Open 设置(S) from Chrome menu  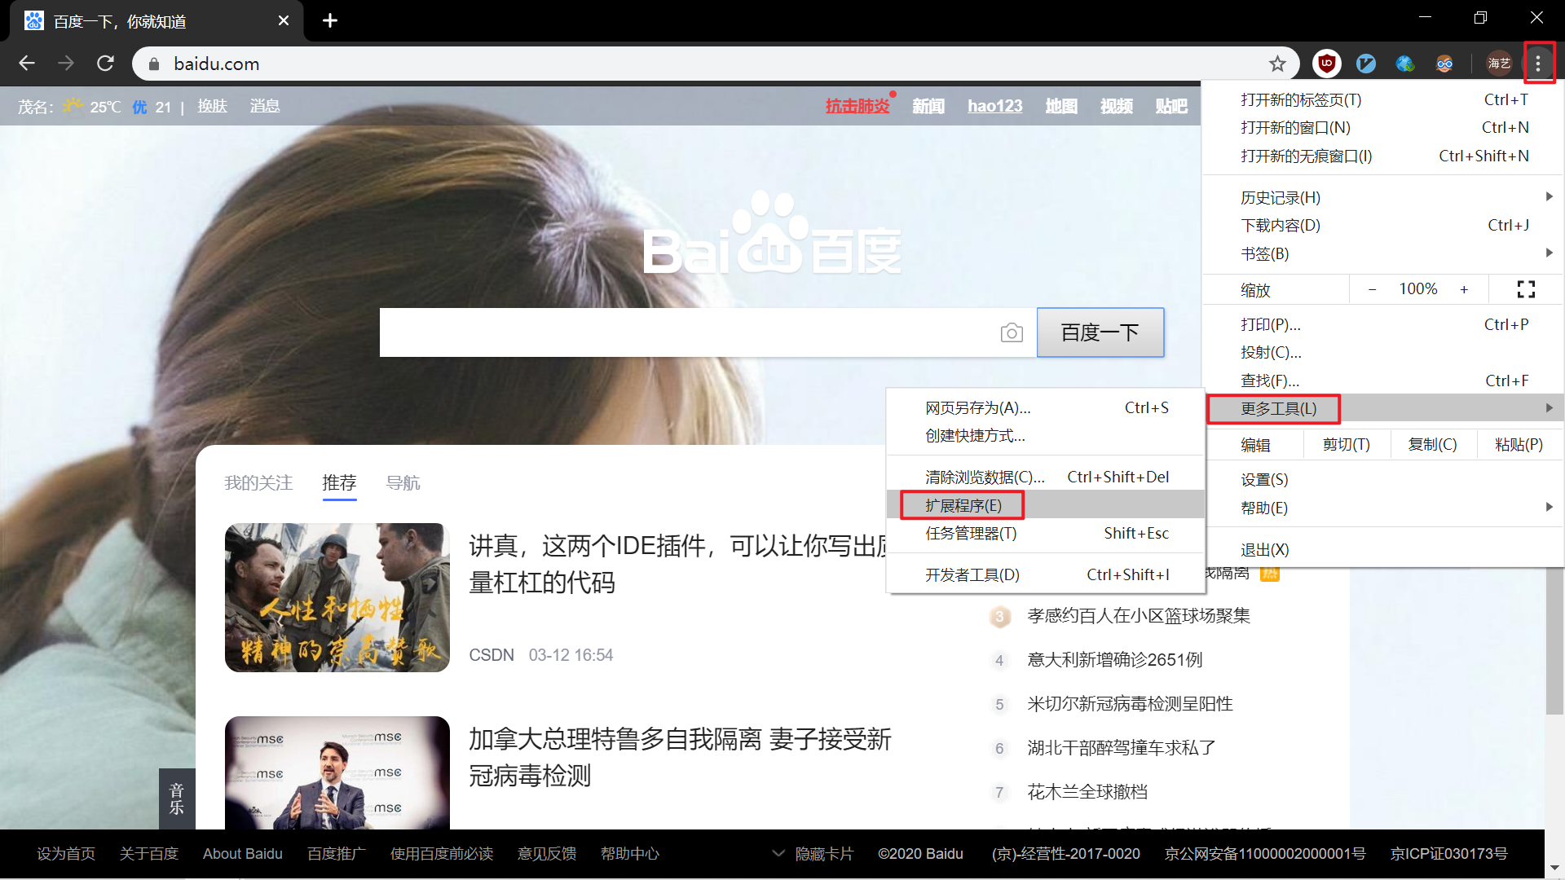1384,479
